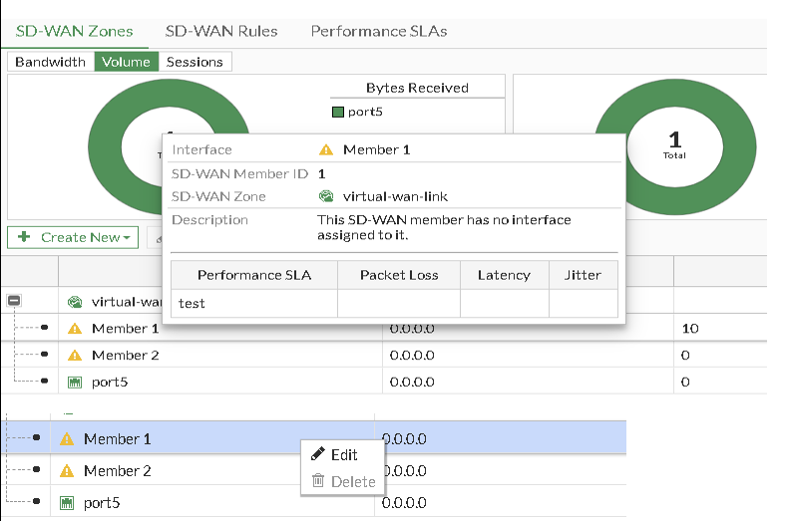
Task: Click virtual-wan-link zone globe icon in tooltip
Action: click(325, 196)
